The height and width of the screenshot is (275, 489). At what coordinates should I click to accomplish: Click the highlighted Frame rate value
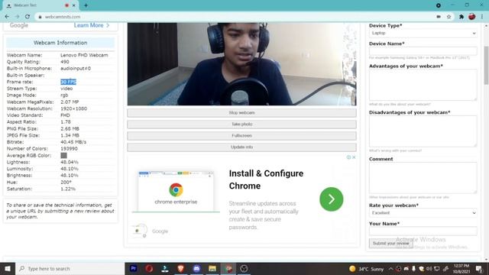click(68, 82)
